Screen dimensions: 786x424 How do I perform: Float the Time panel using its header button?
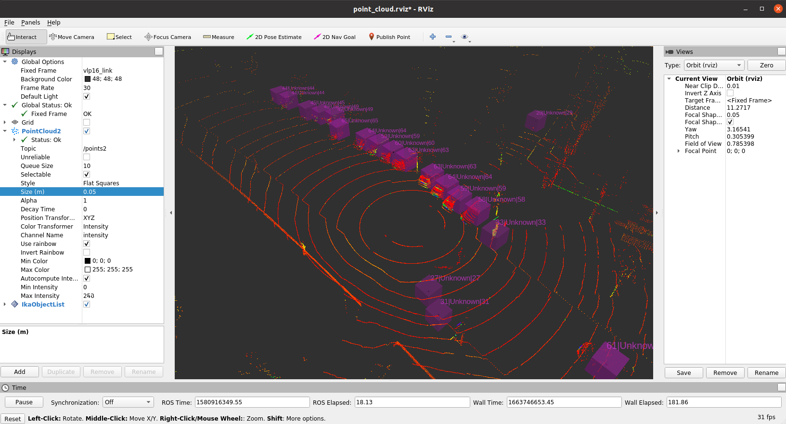click(782, 387)
